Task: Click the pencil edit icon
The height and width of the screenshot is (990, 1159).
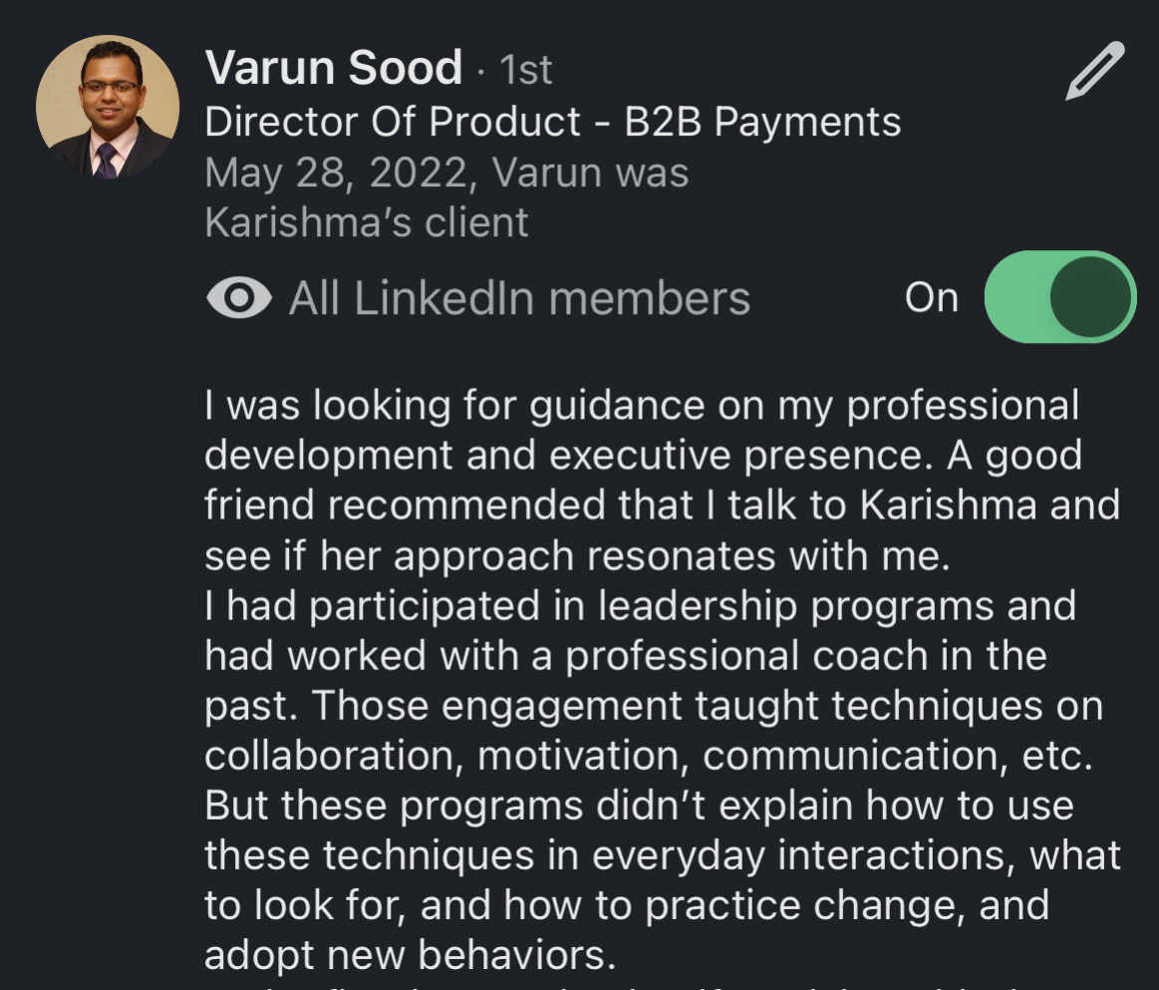Action: 1094,71
